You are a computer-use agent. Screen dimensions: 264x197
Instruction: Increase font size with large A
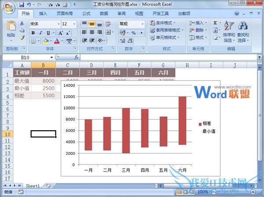(x=60, y=33)
